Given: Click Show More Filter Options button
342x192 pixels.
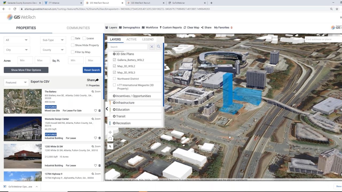Looking at the screenshot, I should coord(26,70).
